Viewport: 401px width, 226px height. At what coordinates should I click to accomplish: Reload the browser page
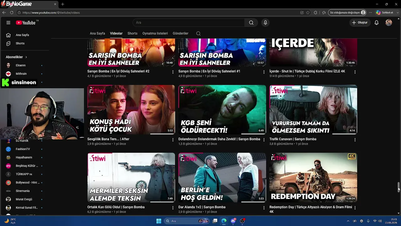pos(12,13)
